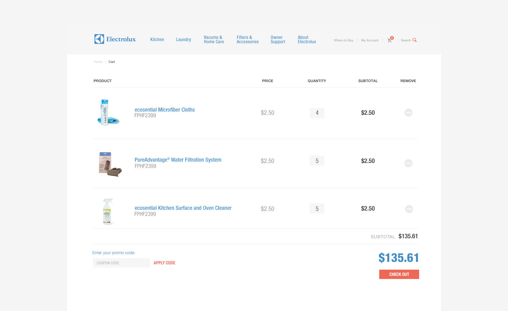Image resolution: width=508 pixels, height=311 pixels.
Task: Remove Kitchen Surface and Oven Cleaner
Action: click(409, 209)
